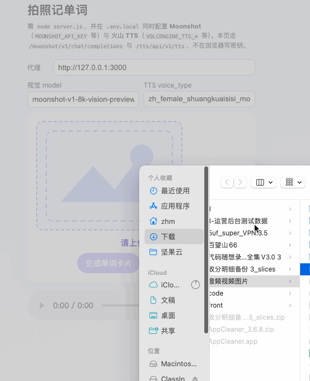Select the 音频视频图片 folder row
The width and height of the screenshot is (310, 381).
pyautogui.click(x=254, y=281)
